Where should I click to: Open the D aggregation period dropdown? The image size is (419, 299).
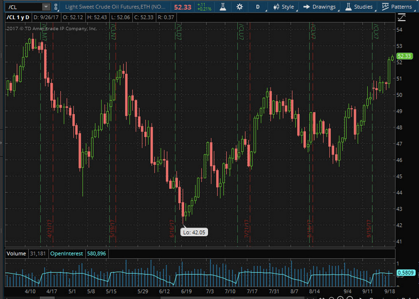point(258,7)
